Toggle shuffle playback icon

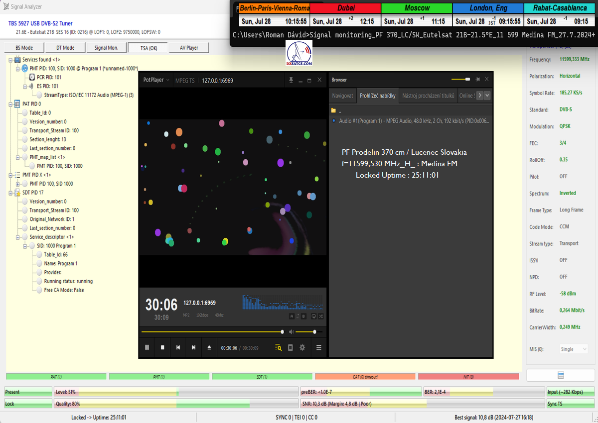[321, 316]
